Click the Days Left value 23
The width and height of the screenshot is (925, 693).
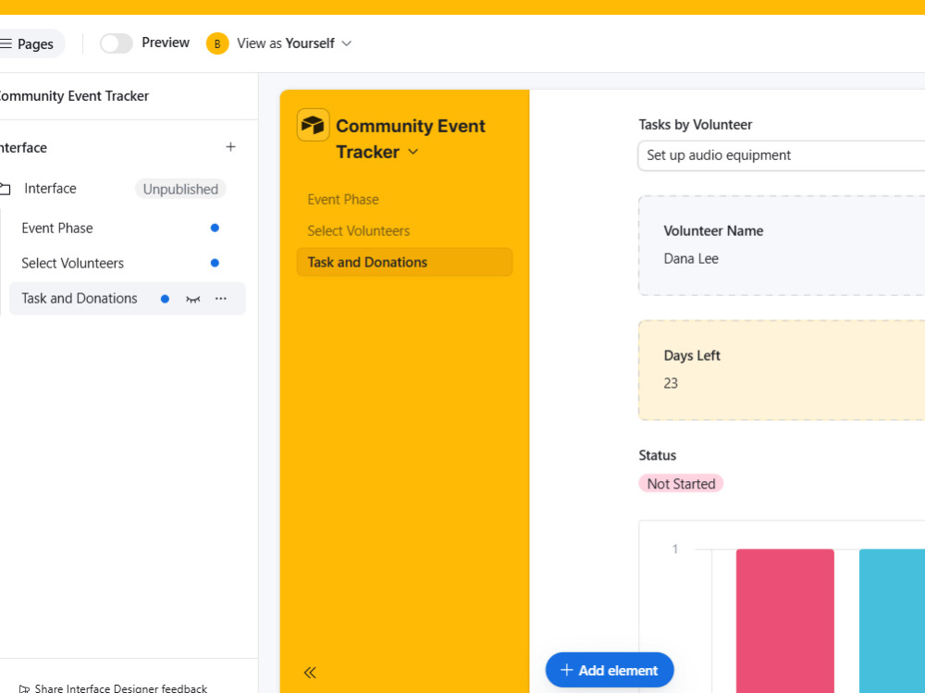[671, 383]
